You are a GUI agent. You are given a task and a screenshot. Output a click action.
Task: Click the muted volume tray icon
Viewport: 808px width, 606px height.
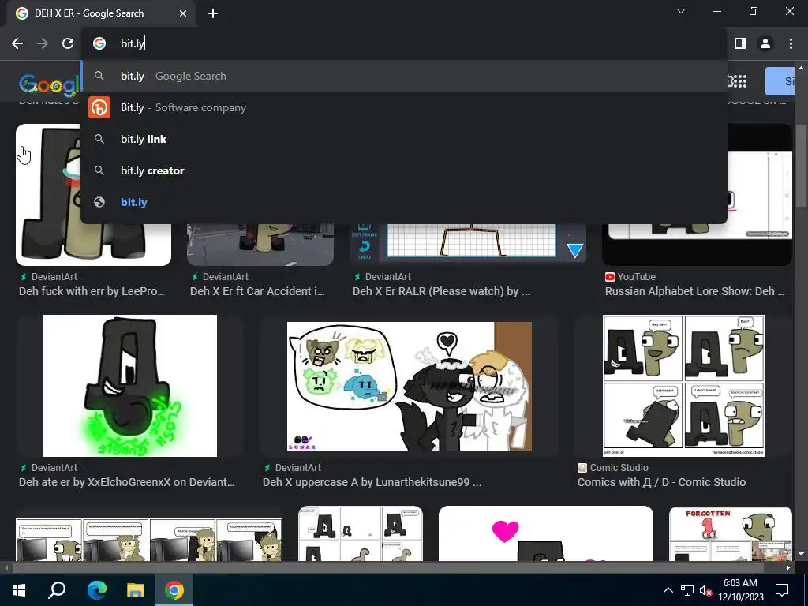click(705, 590)
